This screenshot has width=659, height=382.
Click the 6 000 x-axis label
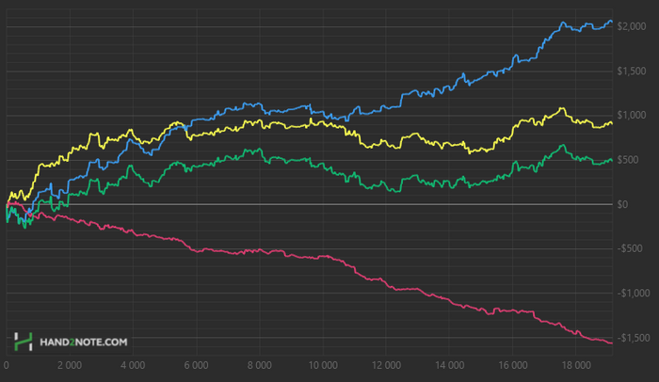pyautogui.click(x=196, y=365)
